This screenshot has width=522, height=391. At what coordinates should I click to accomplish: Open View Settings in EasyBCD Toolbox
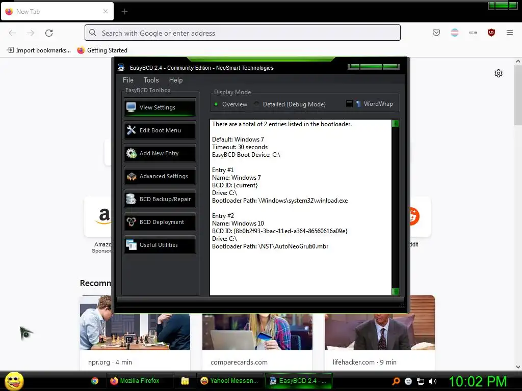pyautogui.click(x=160, y=107)
